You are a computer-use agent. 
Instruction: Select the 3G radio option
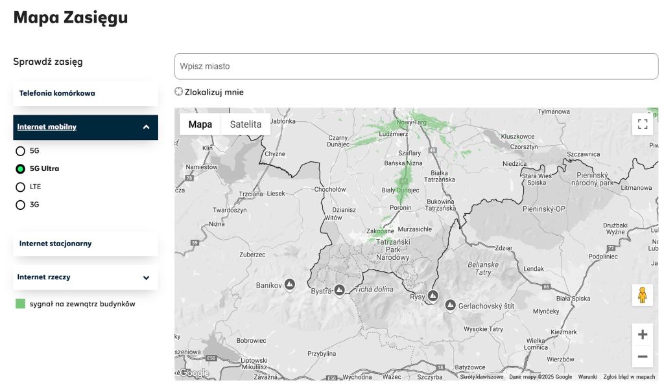21,205
